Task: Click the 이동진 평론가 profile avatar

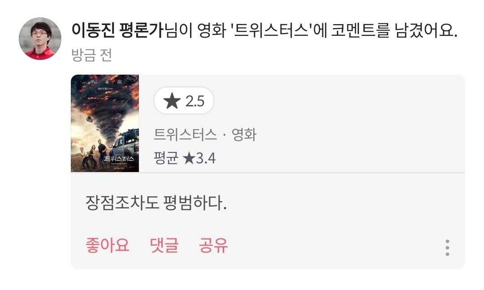Action: pos(40,39)
